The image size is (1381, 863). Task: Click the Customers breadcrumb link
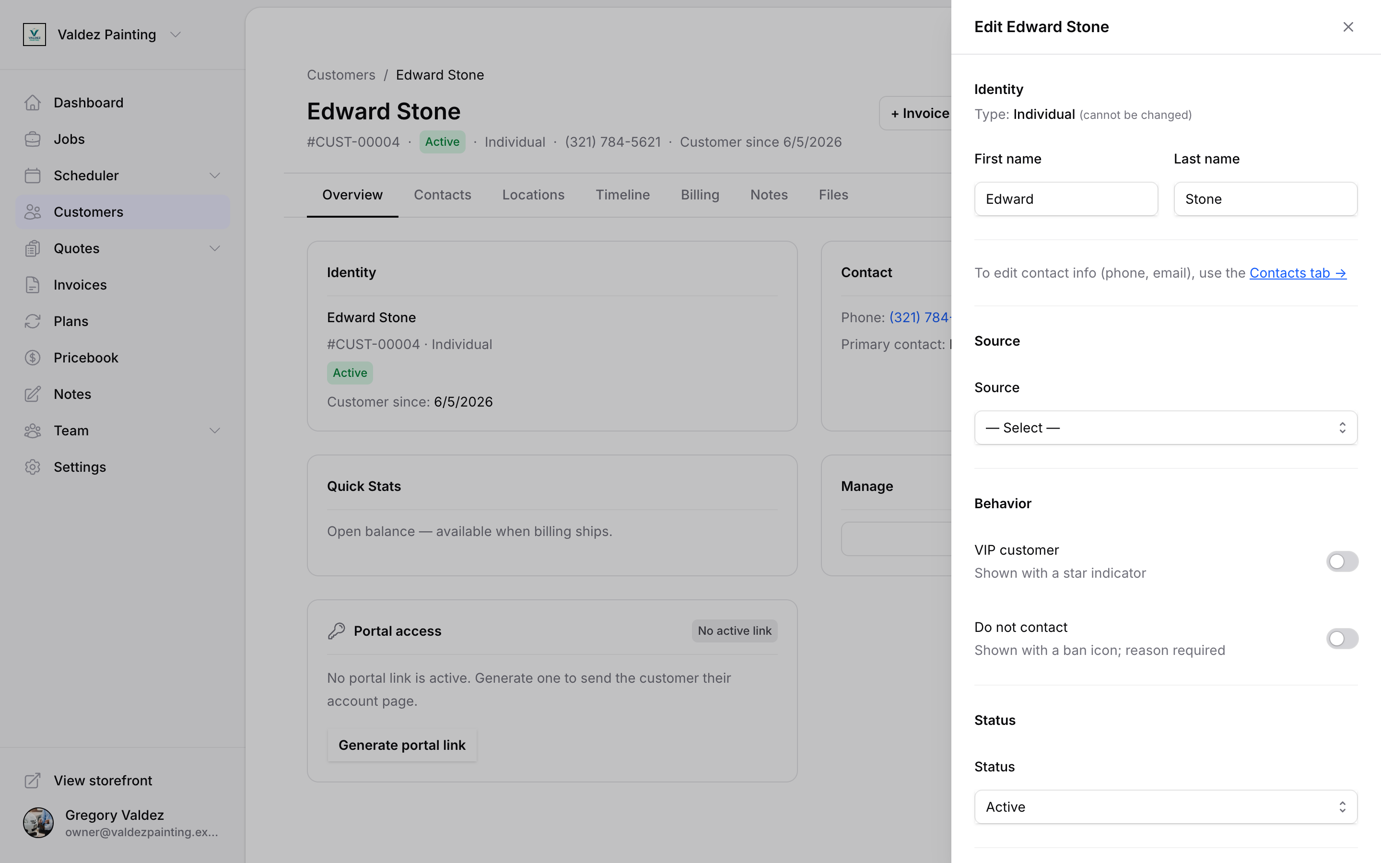(x=340, y=75)
